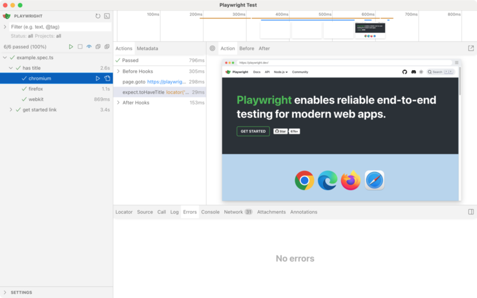Image resolution: width=477 pixels, height=298 pixels.
Task: Toggle the bottom panel split icon
Action: click(470, 212)
